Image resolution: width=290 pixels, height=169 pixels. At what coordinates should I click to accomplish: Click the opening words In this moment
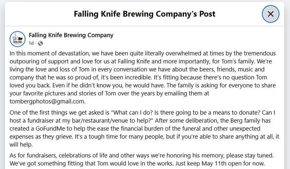click(x=30, y=54)
